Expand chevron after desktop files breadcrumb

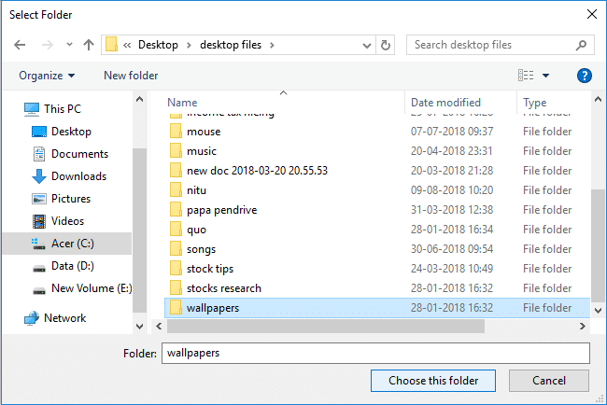[x=272, y=45]
